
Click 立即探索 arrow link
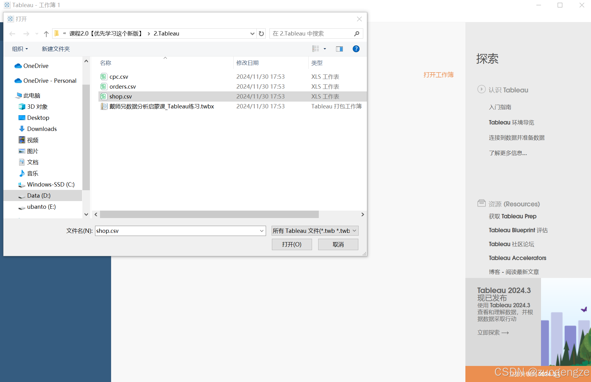pos(493,333)
